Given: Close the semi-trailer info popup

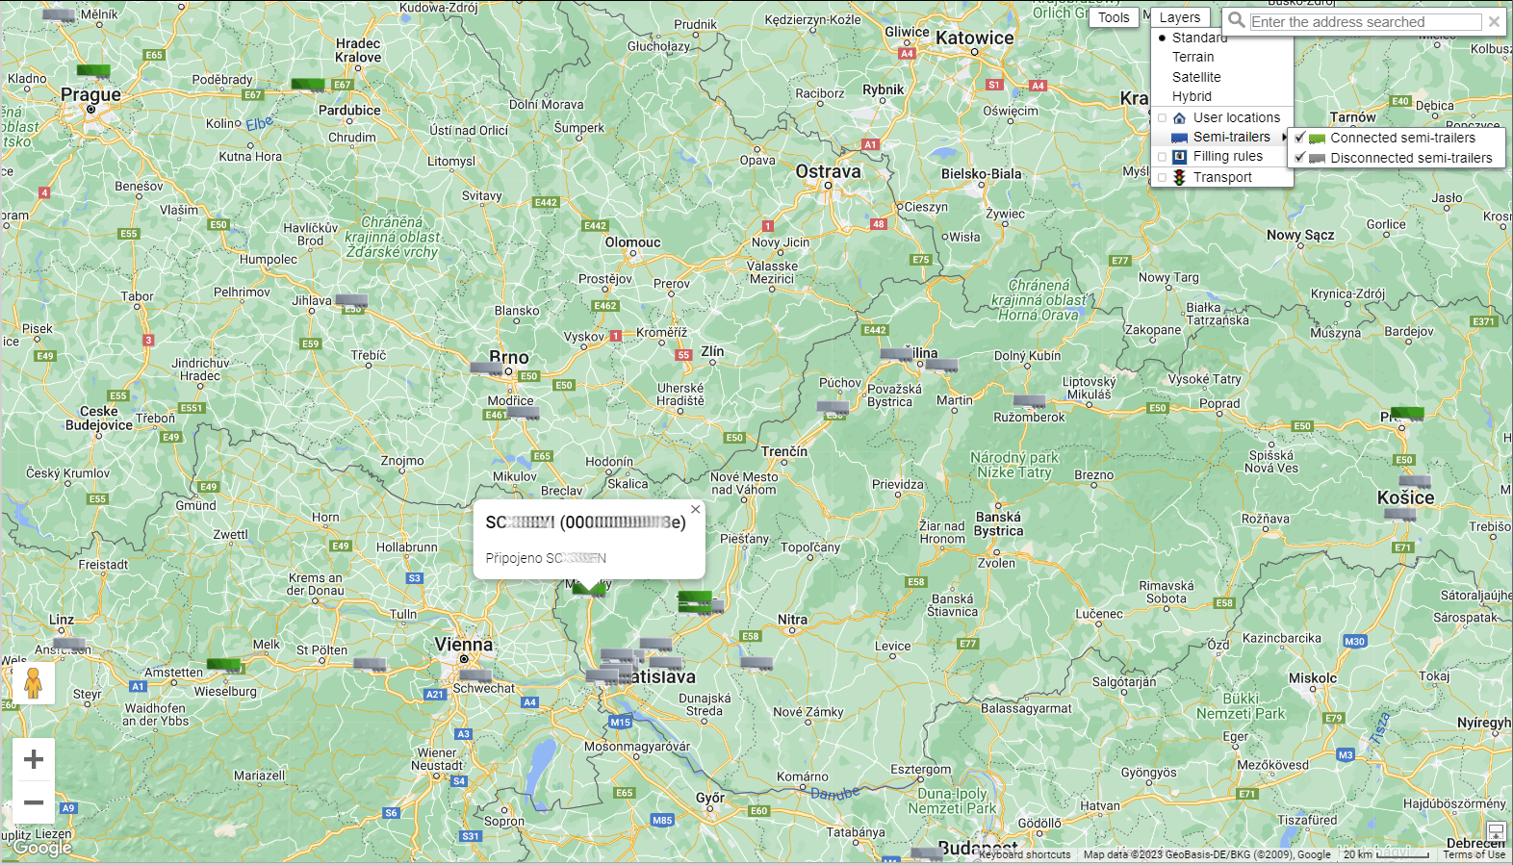Looking at the screenshot, I should coord(695,510).
